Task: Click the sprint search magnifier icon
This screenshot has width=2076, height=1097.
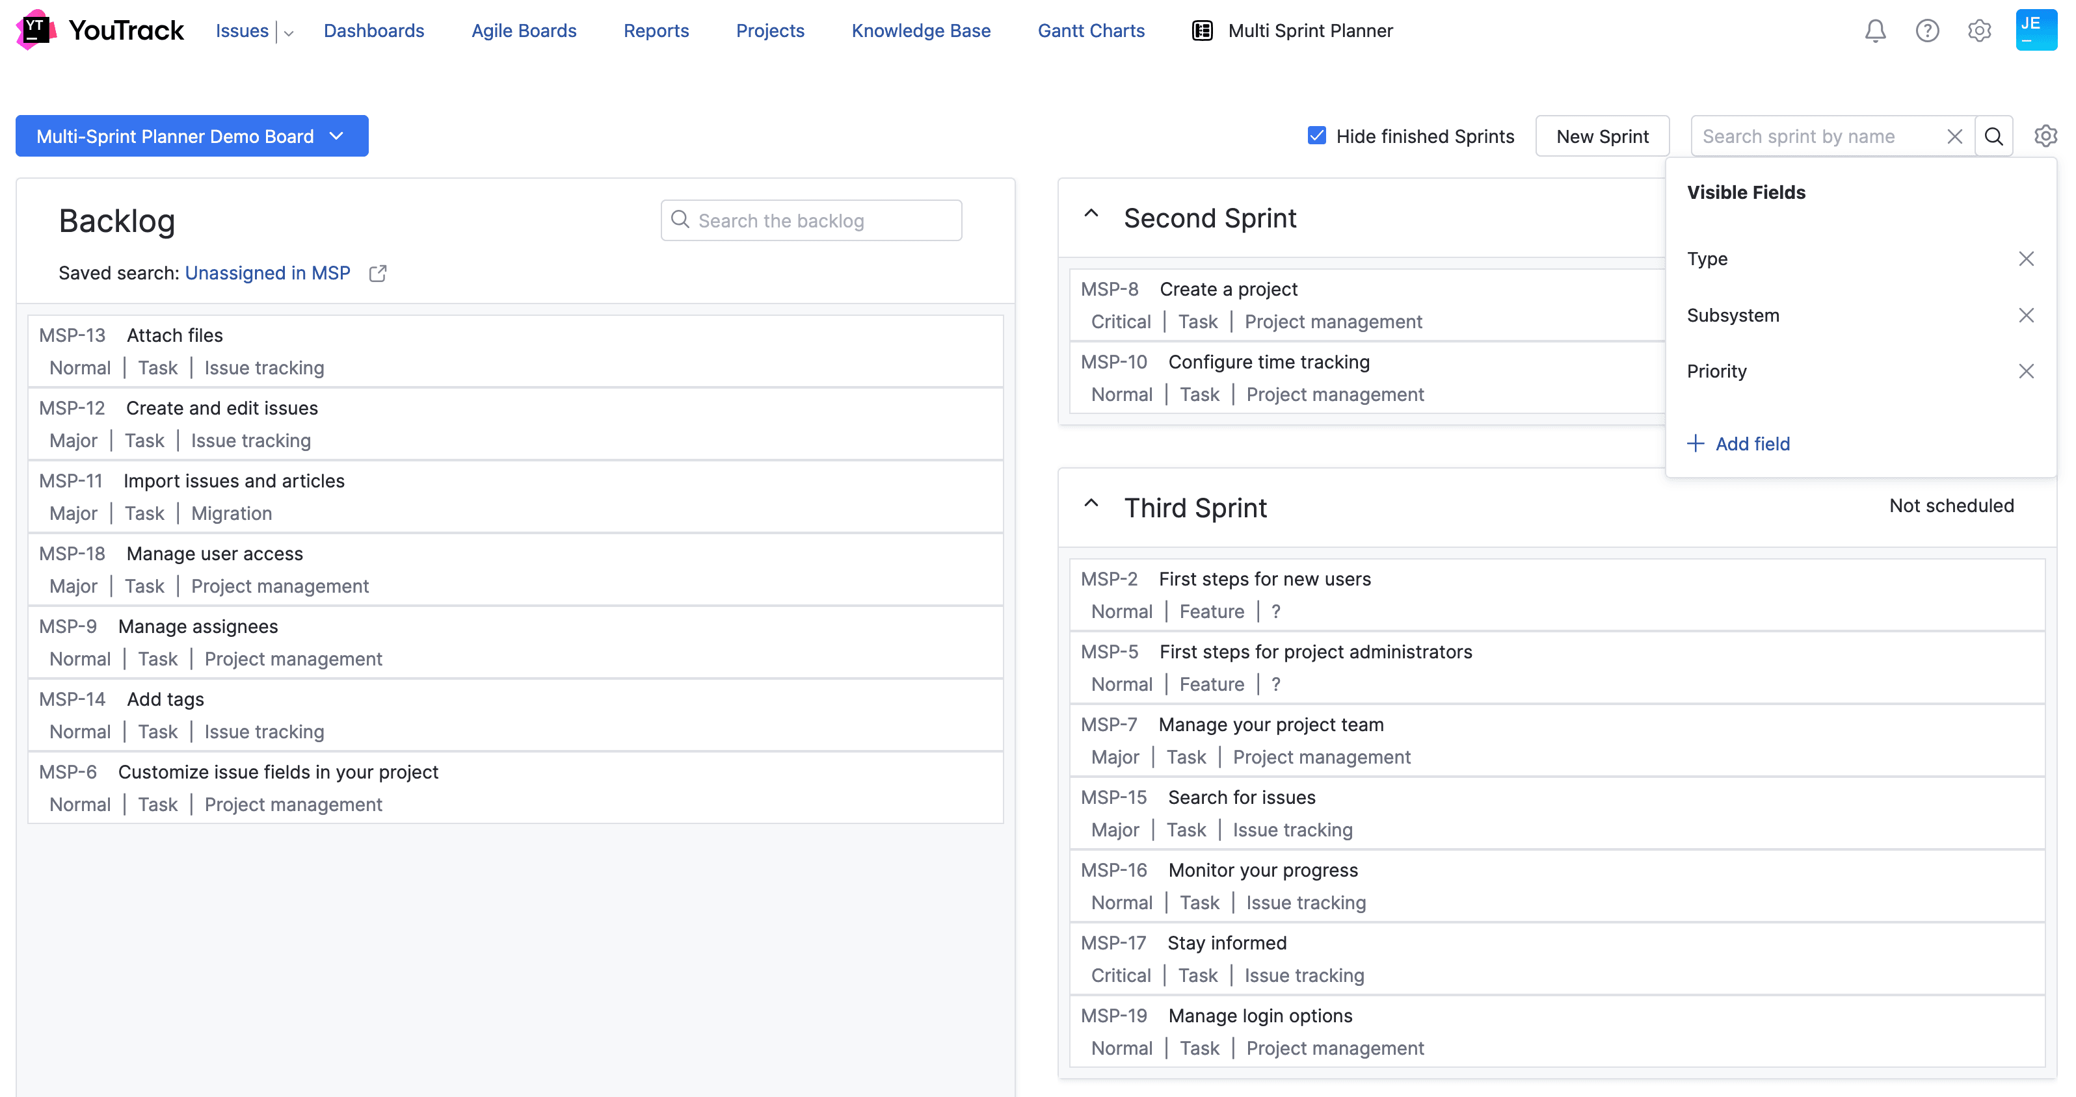Action: (1994, 136)
